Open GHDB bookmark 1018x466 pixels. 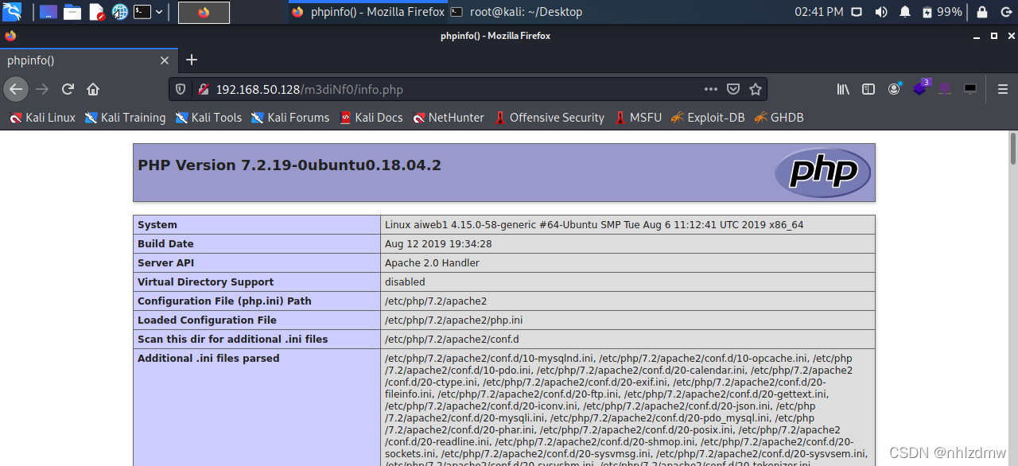point(779,118)
